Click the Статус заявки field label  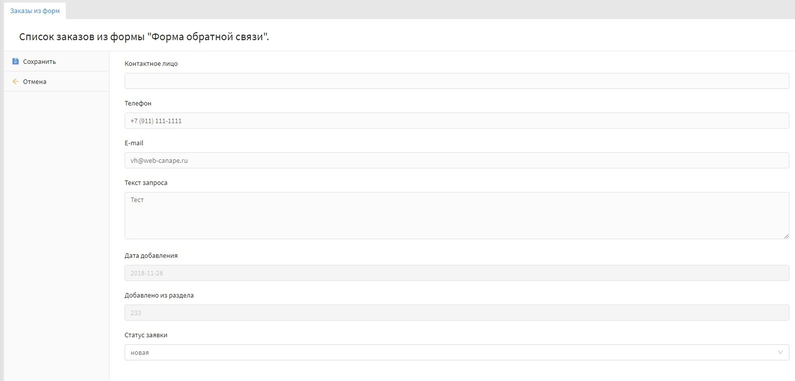(146, 335)
